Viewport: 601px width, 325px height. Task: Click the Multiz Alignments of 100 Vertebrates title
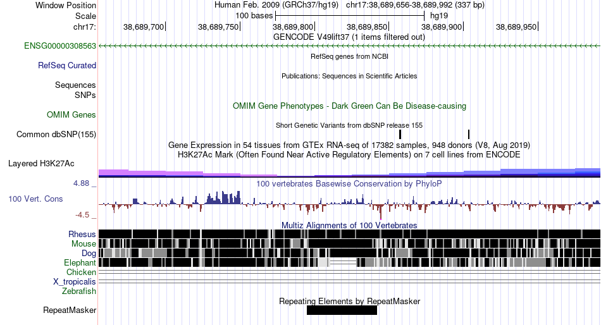[x=349, y=225]
